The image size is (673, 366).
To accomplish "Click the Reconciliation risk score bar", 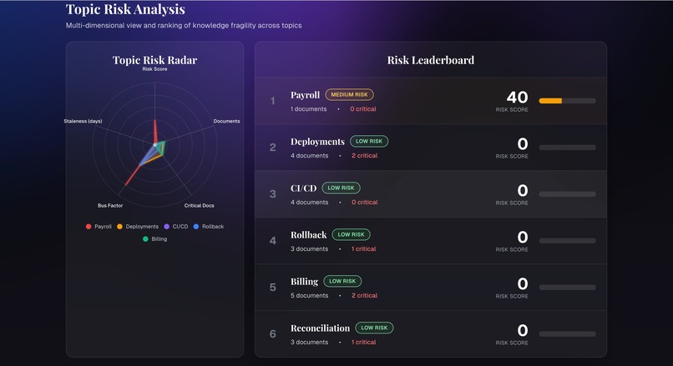I will pos(568,333).
